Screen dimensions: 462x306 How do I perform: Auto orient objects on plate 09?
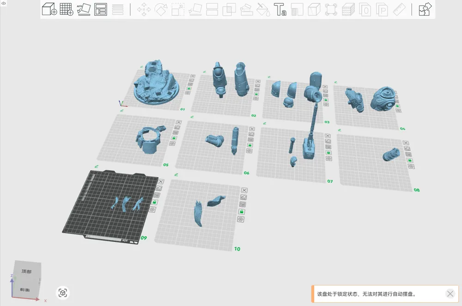click(x=159, y=188)
